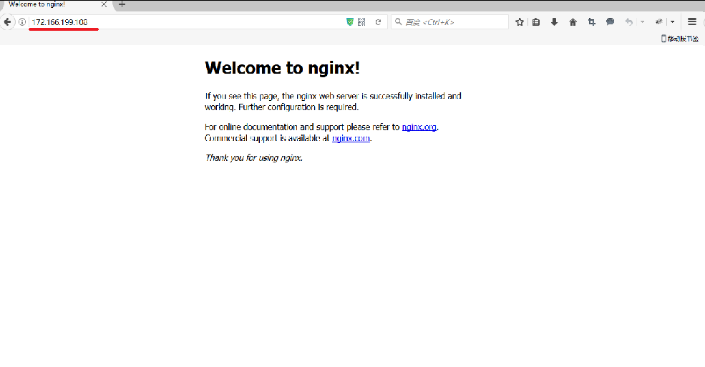Open the nginx.org link
Image resolution: width=705 pixels, height=367 pixels.
click(x=419, y=127)
